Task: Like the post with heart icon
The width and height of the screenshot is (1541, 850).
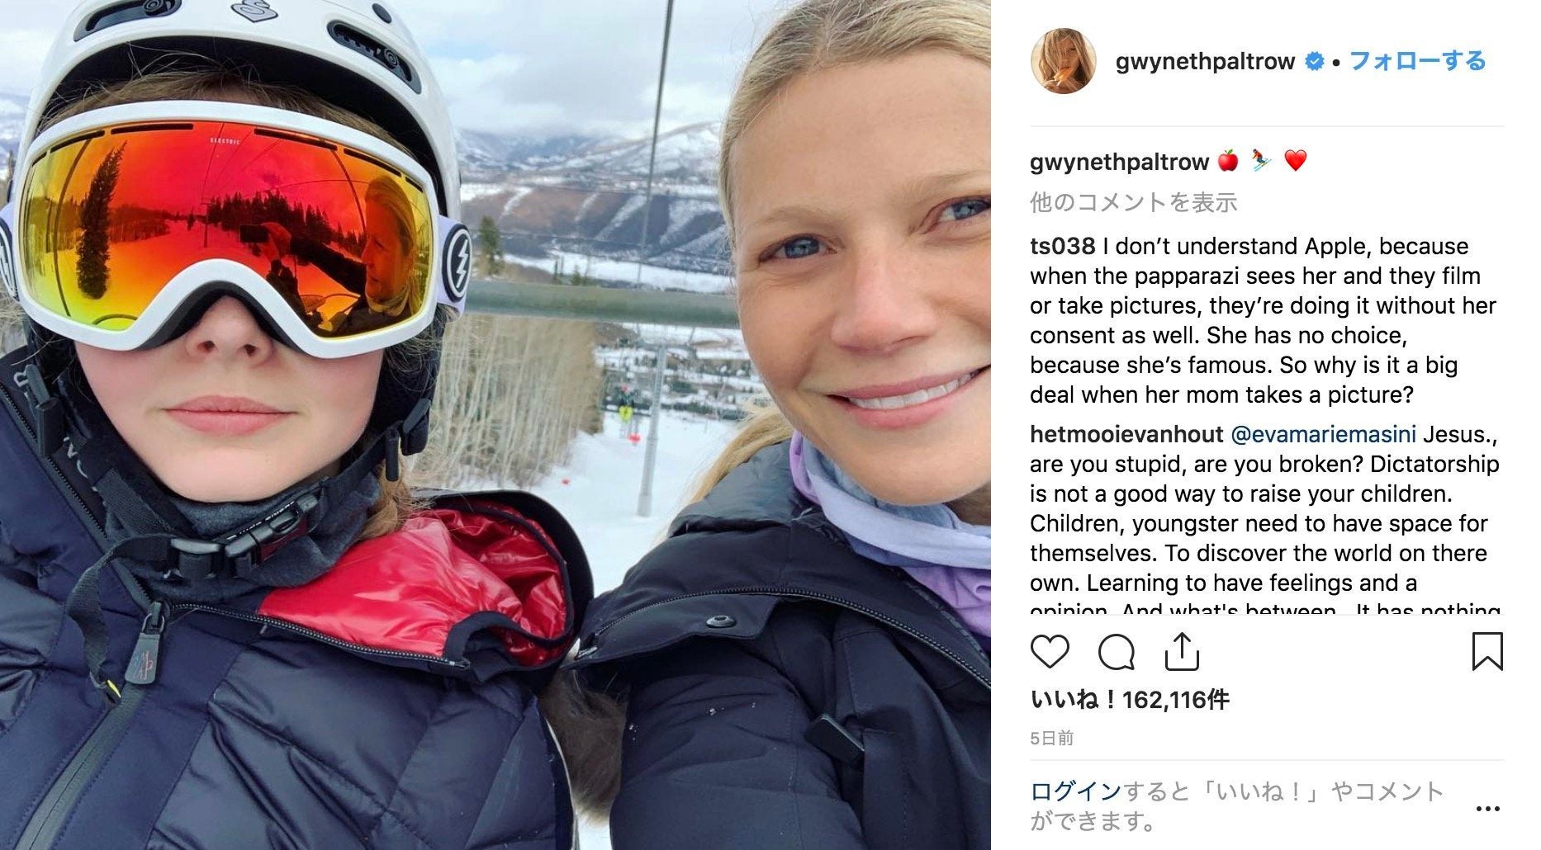Action: coord(1050,652)
